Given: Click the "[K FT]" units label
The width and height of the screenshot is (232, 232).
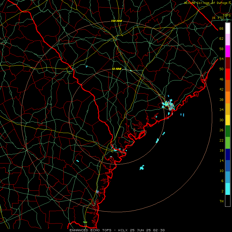Looking at the screenshot, I should [218, 18].
